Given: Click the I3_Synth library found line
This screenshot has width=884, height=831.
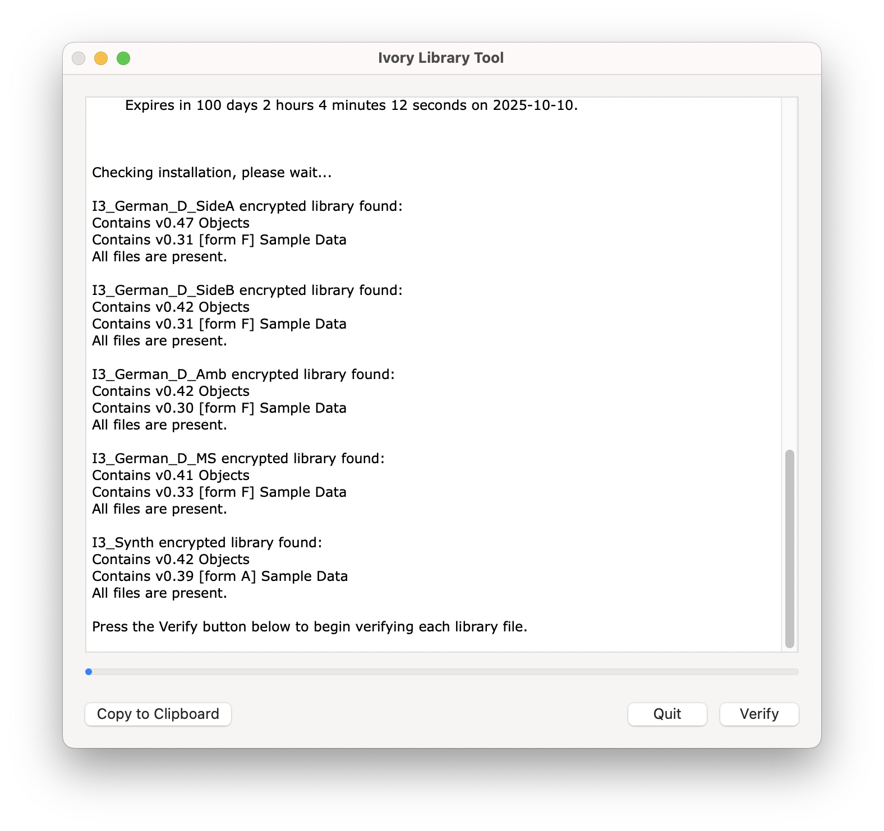Looking at the screenshot, I should [x=207, y=542].
